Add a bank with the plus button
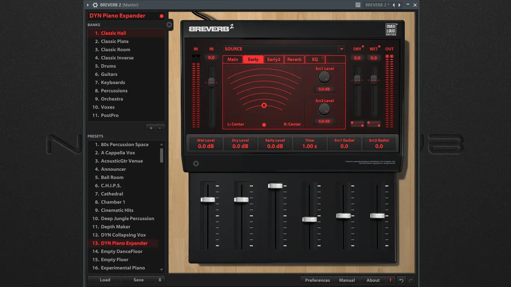511x287 pixels. point(151,128)
